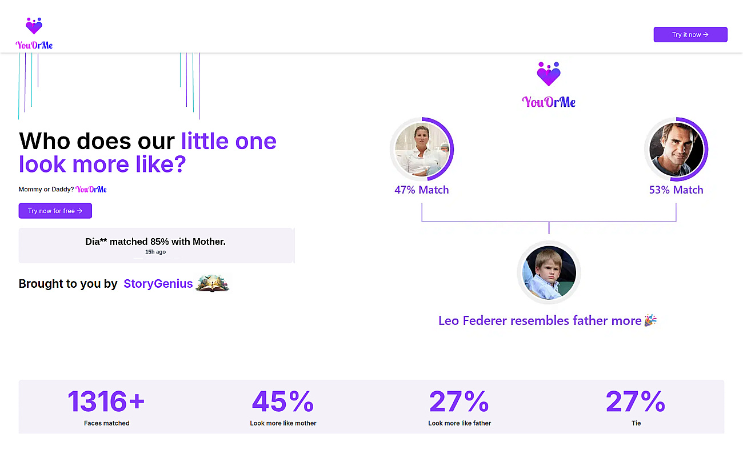Click the 1316+ Faces matched stat
The image size is (743, 450).
coord(107,408)
